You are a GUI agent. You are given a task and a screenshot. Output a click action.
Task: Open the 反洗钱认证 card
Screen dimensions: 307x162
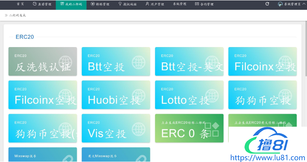coord(43,61)
